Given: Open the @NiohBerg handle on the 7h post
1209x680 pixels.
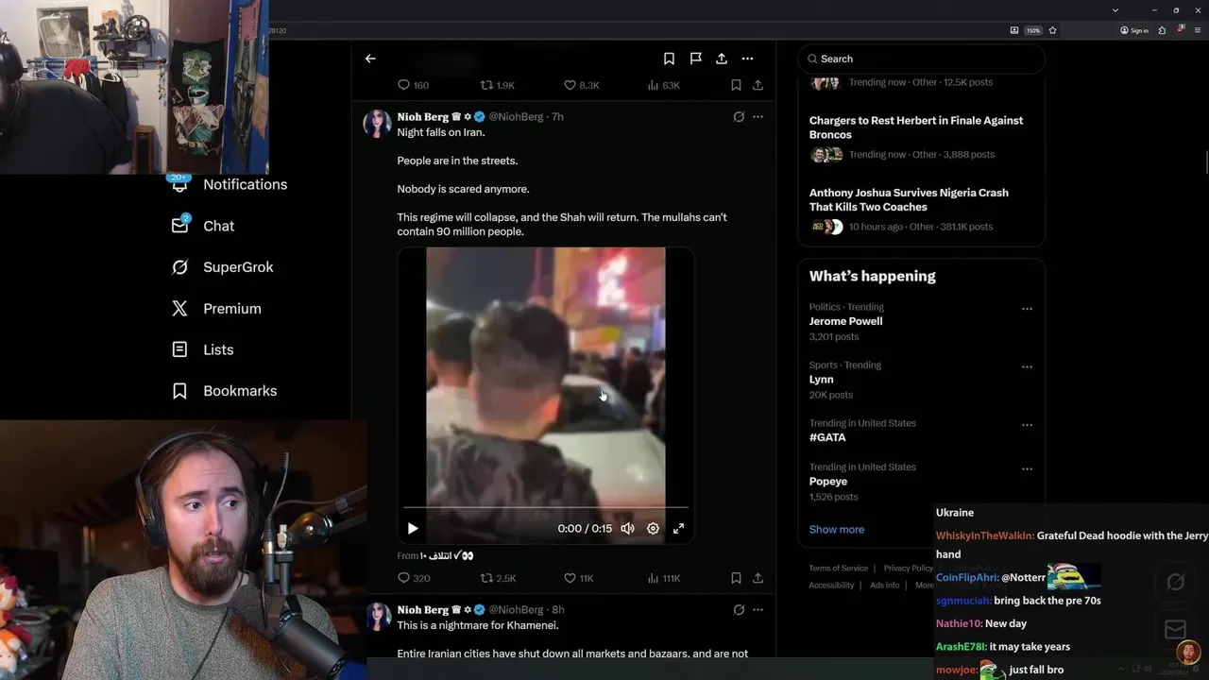Looking at the screenshot, I should coord(516,117).
